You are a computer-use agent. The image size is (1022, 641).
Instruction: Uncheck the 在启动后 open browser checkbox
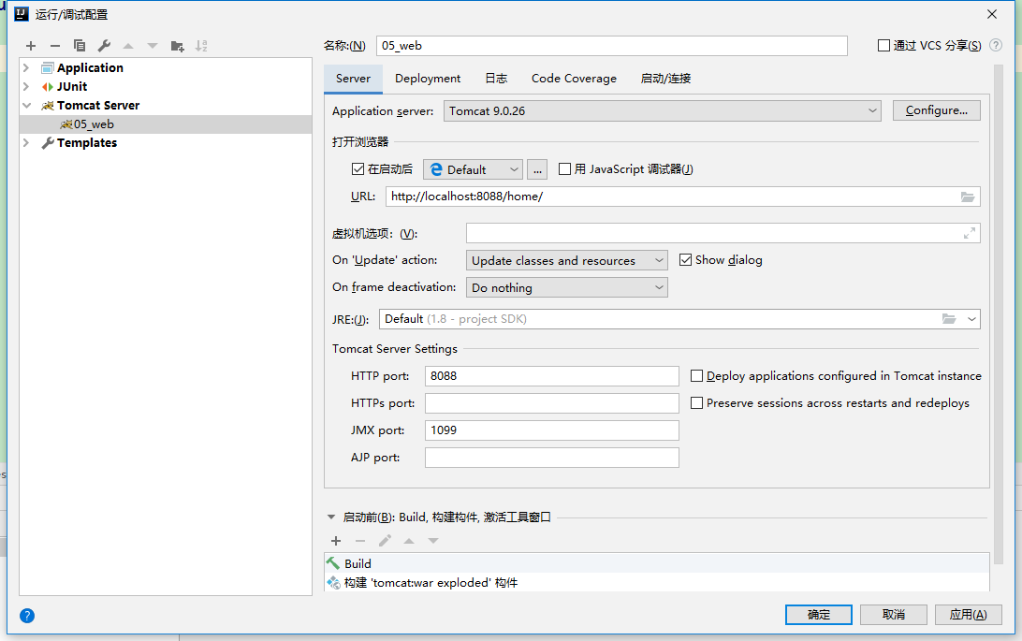(x=358, y=169)
